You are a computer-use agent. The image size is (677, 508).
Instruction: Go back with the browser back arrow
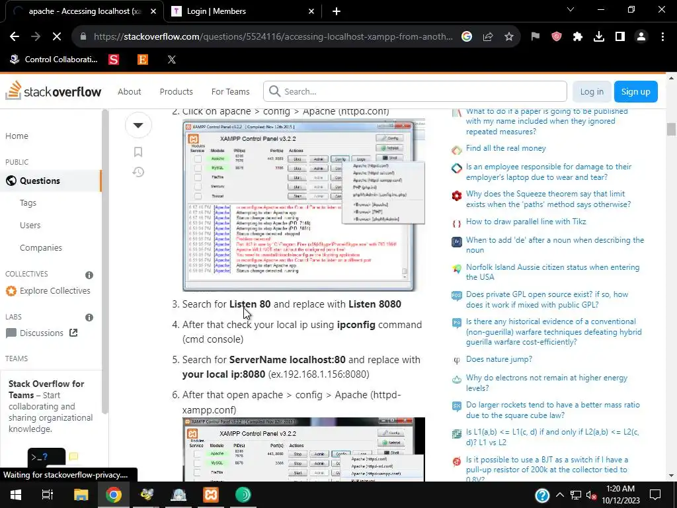15,37
